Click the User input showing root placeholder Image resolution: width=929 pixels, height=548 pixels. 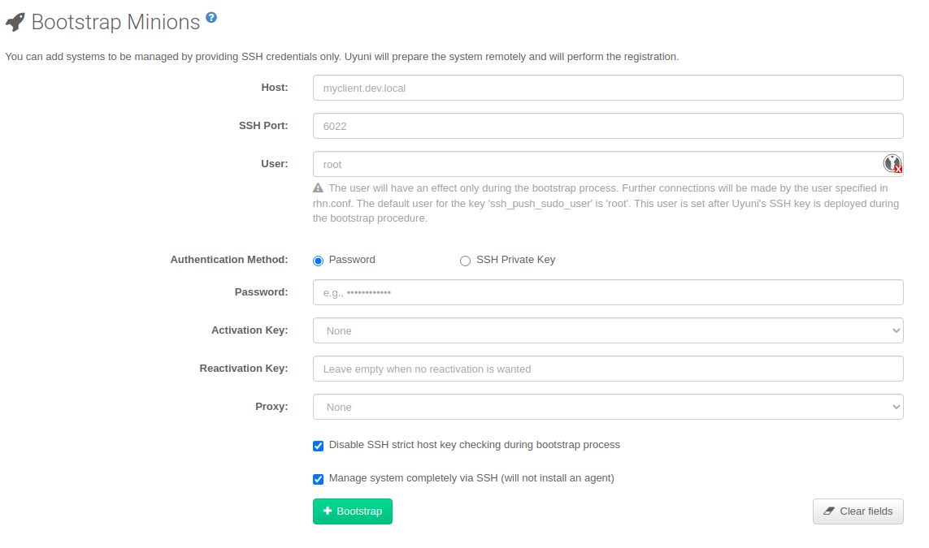pyautogui.click(x=569, y=164)
